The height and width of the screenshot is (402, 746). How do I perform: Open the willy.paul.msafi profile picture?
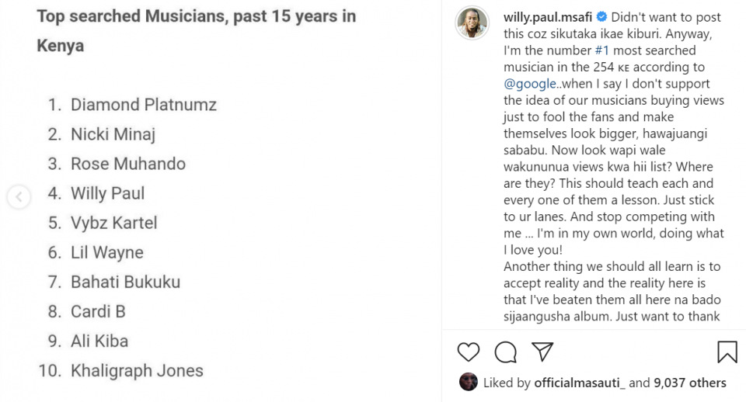click(x=471, y=23)
